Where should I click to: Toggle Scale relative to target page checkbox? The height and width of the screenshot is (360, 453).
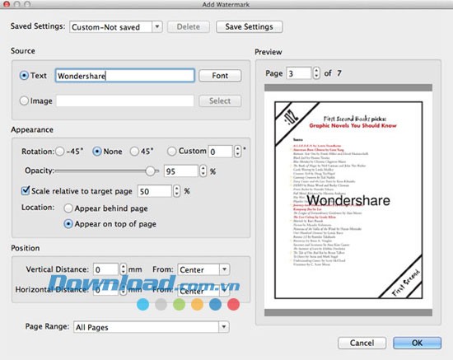(x=26, y=190)
